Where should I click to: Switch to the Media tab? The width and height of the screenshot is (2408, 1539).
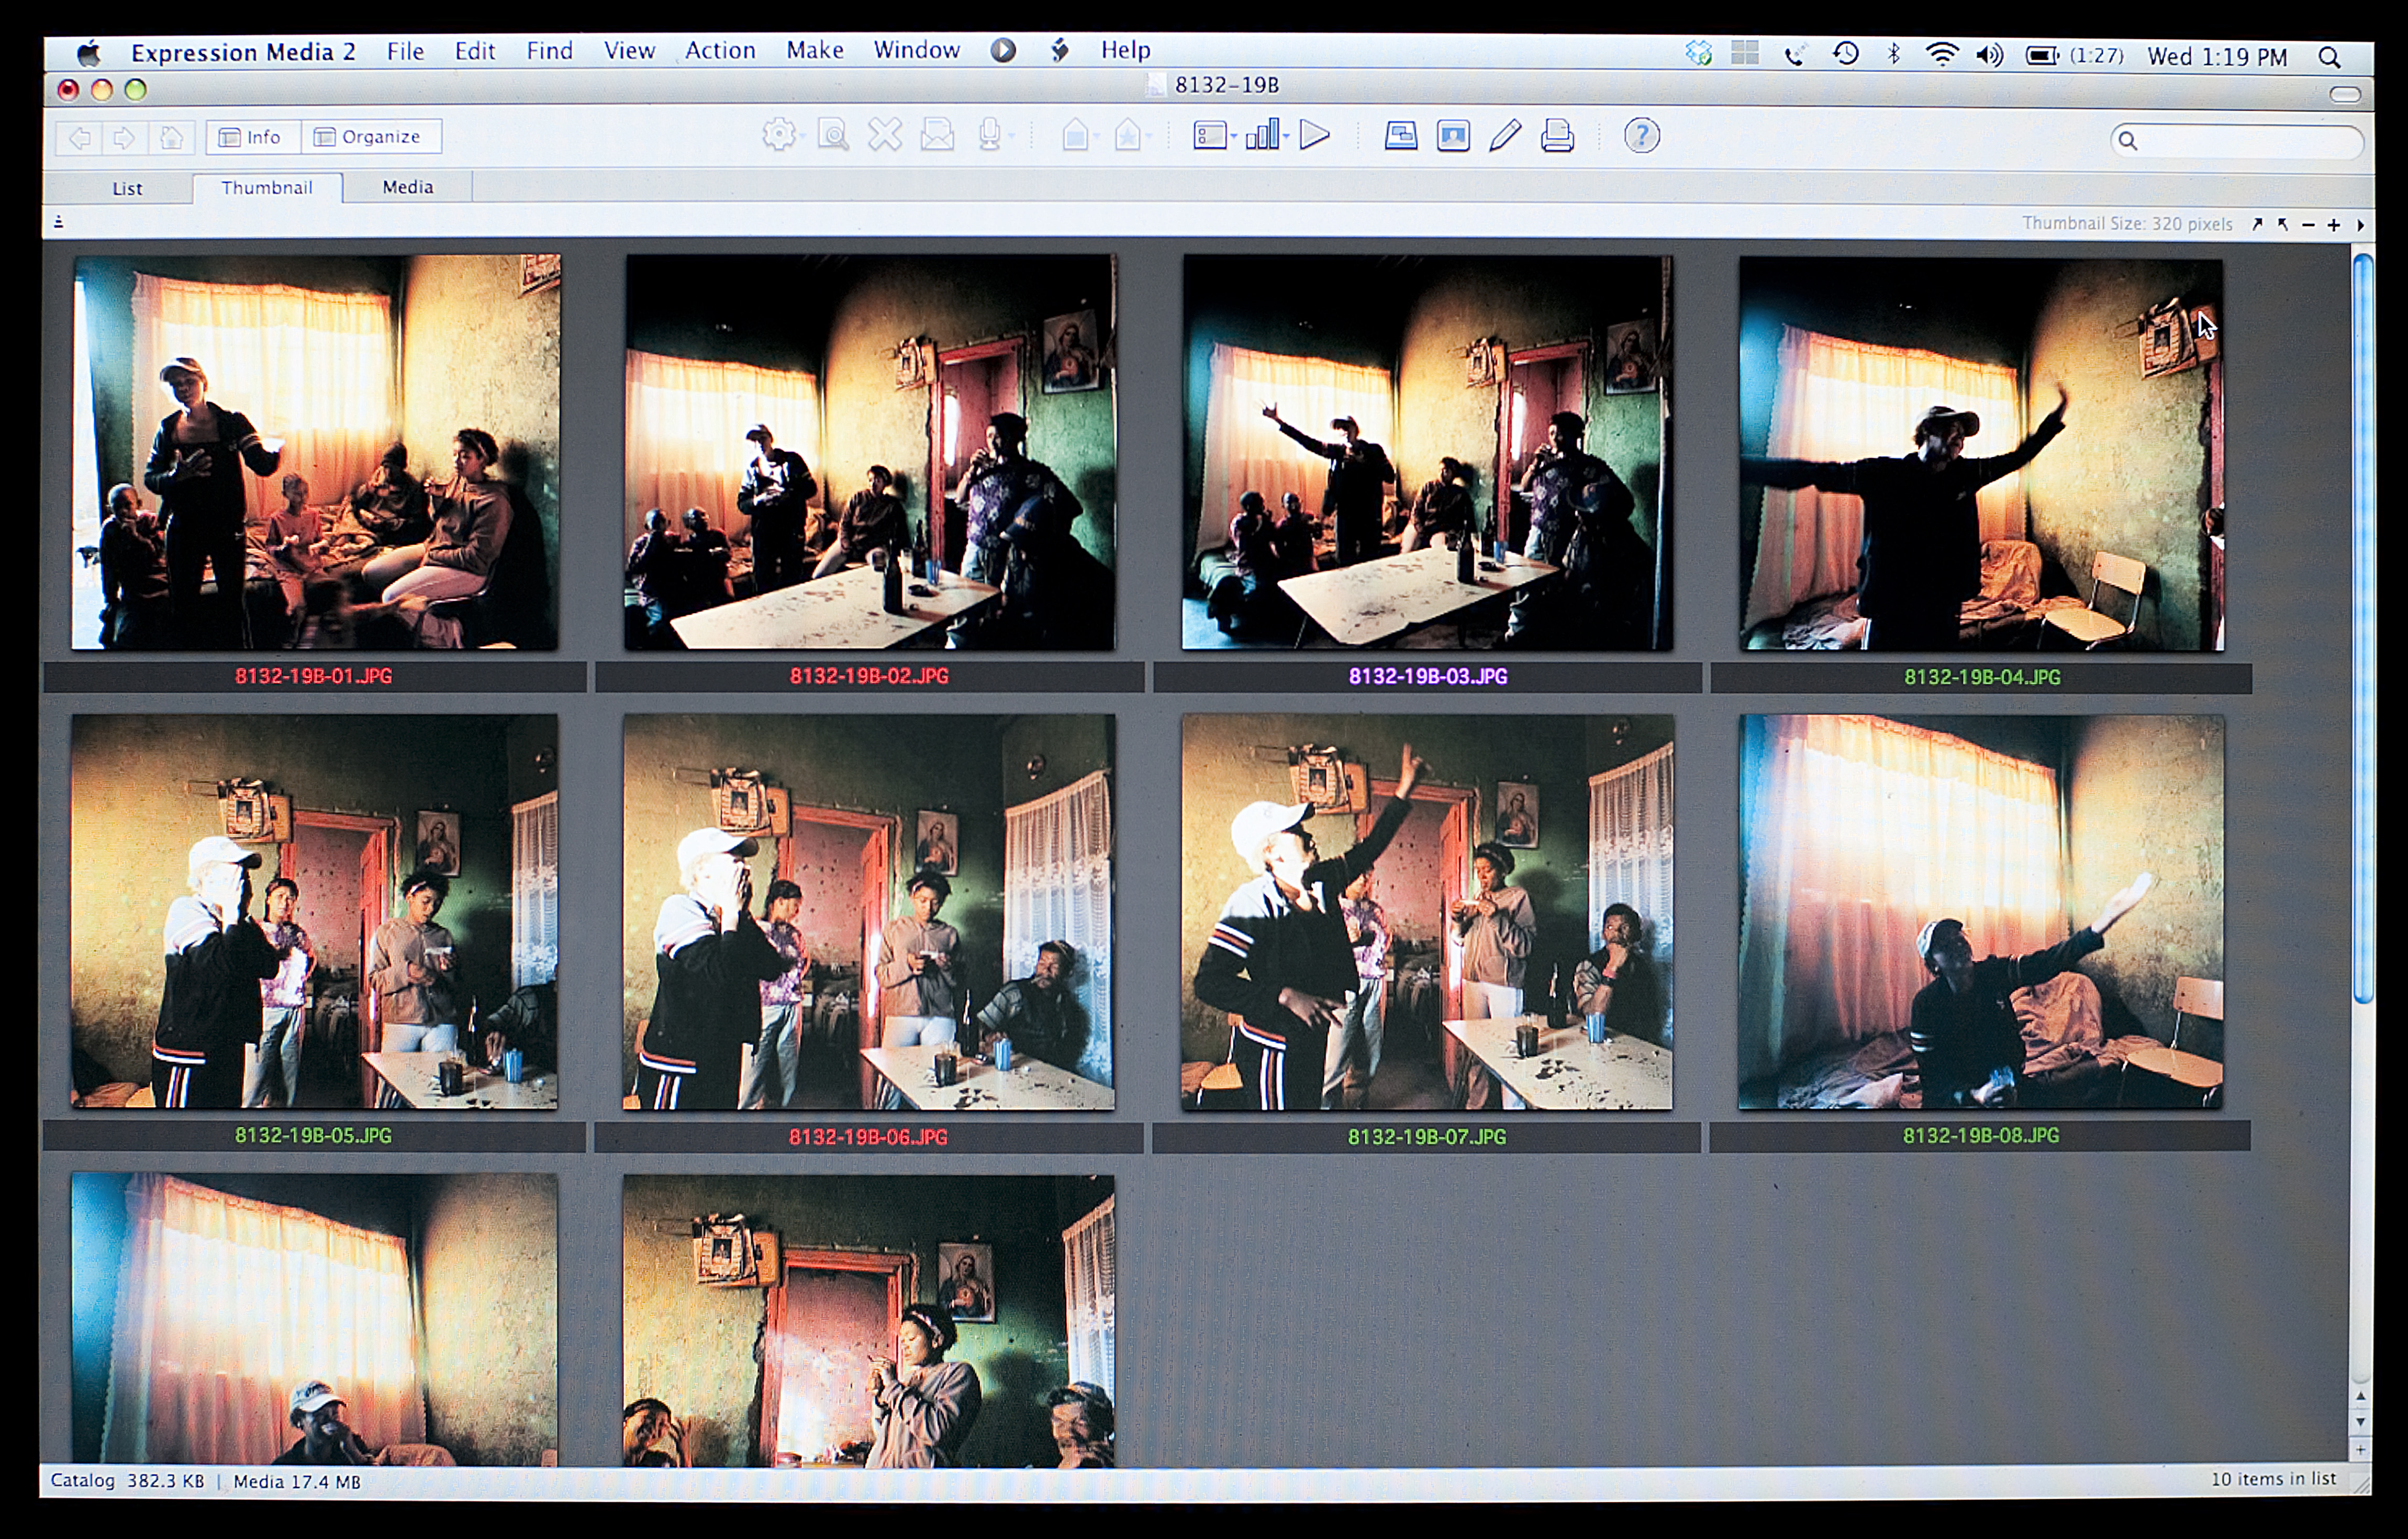click(408, 187)
